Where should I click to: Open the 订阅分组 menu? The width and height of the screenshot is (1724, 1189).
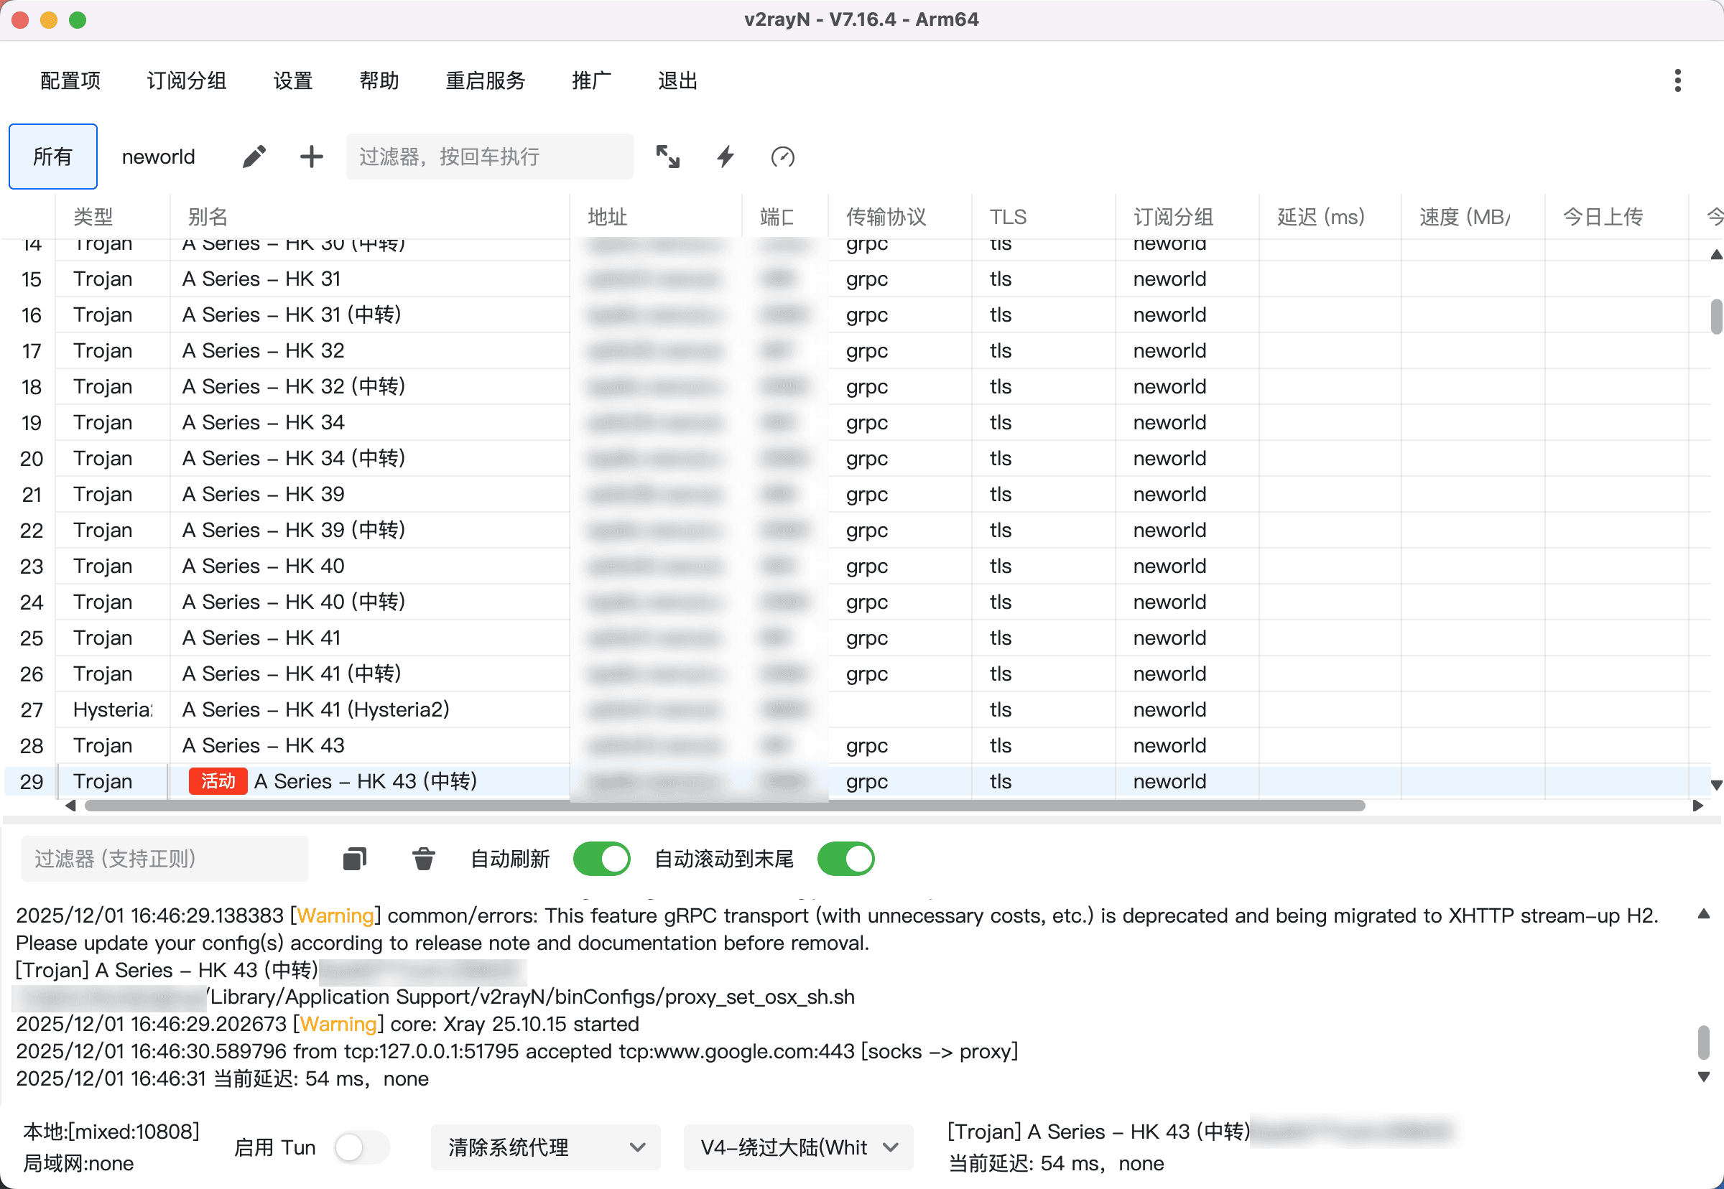[186, 80]
